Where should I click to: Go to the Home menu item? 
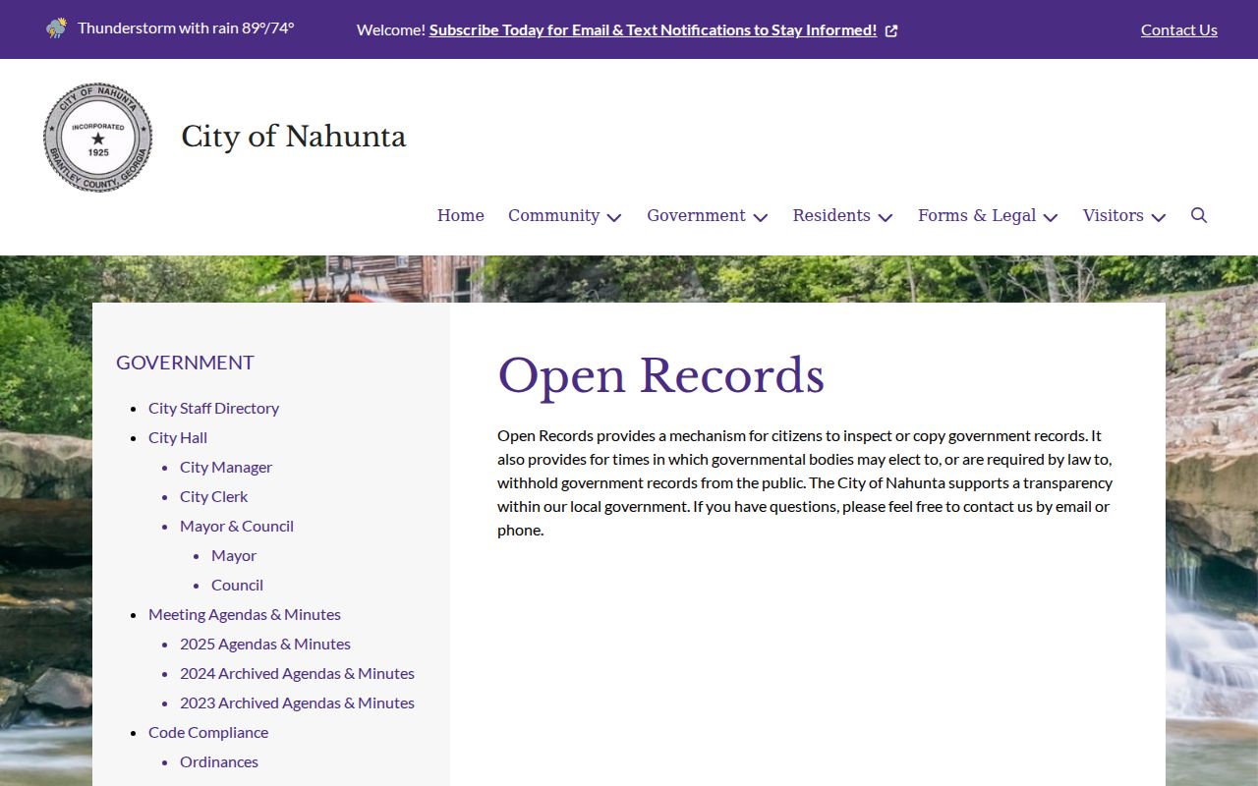(x=461, y=215)
